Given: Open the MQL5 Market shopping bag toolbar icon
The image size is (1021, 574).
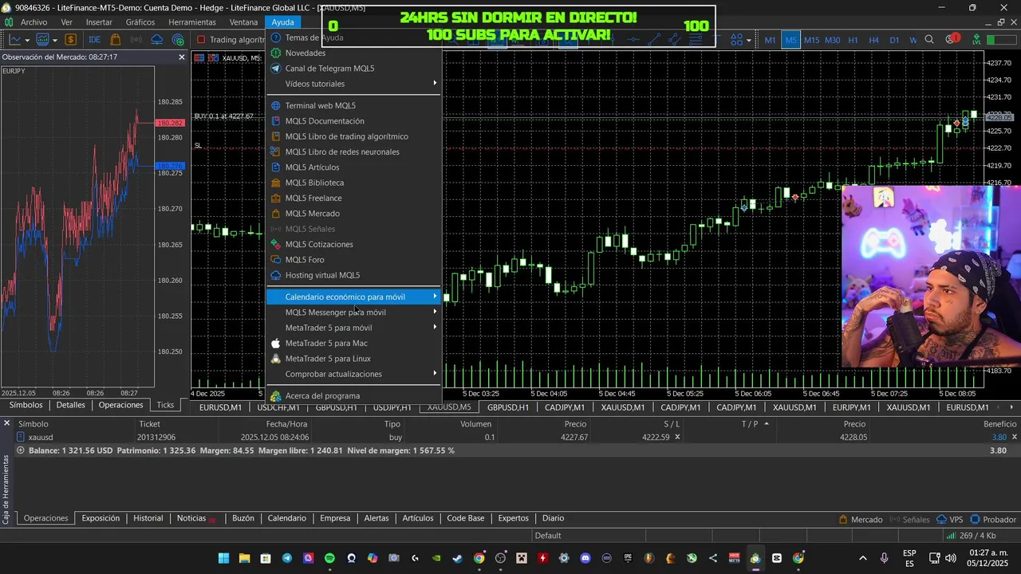Looking at the screenshot, I should pyautogui.click(x=116, y=40).
